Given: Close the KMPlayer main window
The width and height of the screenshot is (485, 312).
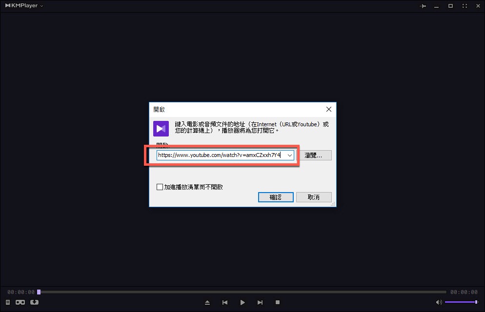Looking at the screenshot, I should pyautogui.click(x=478, y=6).
